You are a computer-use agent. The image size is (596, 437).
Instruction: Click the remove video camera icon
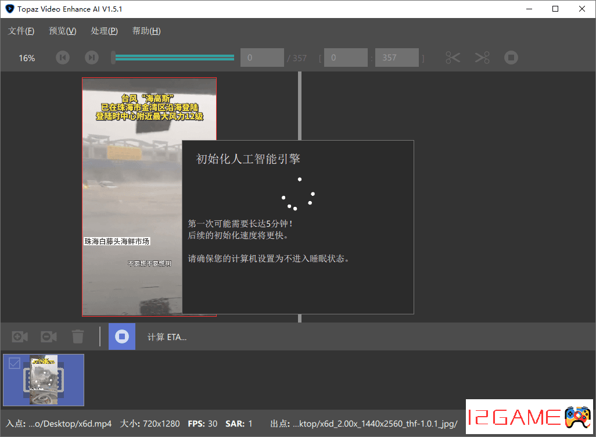pyautogui.click(x=49, y=336)
